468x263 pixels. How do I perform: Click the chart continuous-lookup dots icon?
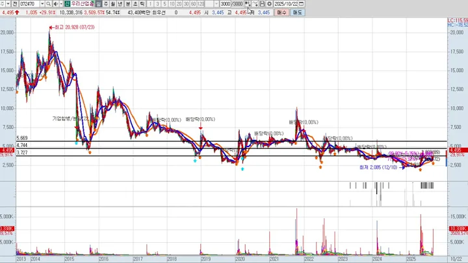coord(248,4)
